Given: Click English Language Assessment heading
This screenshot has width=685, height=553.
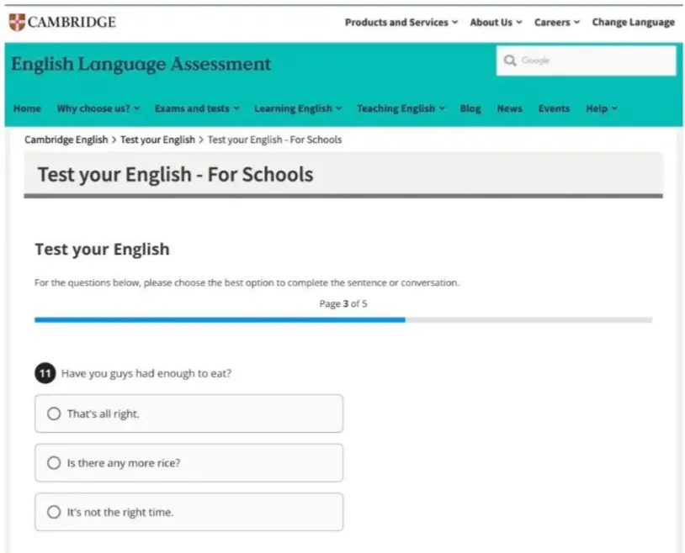Looking at the screenshot, I should point(141,64).
